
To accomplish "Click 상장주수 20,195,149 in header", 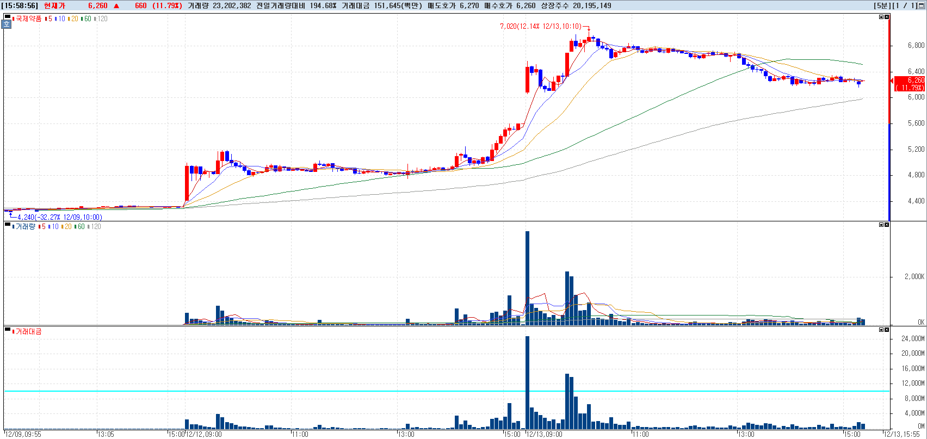I will pos(576,5).
